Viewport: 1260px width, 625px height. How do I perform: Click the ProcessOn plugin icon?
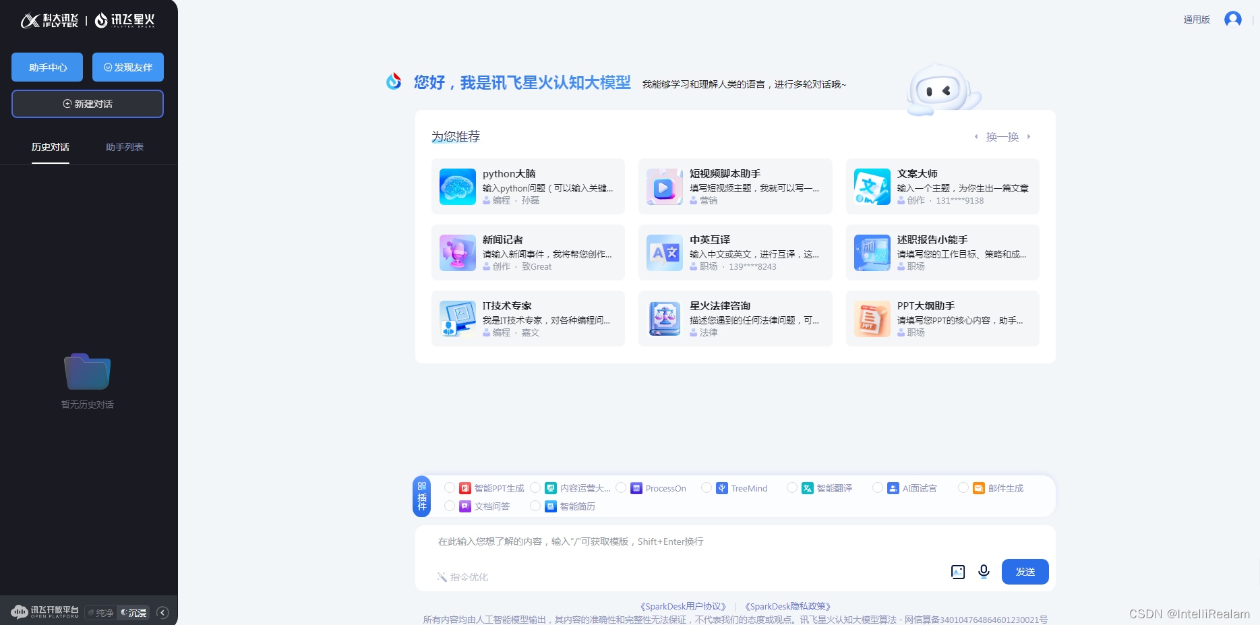(x=636, y=488)
